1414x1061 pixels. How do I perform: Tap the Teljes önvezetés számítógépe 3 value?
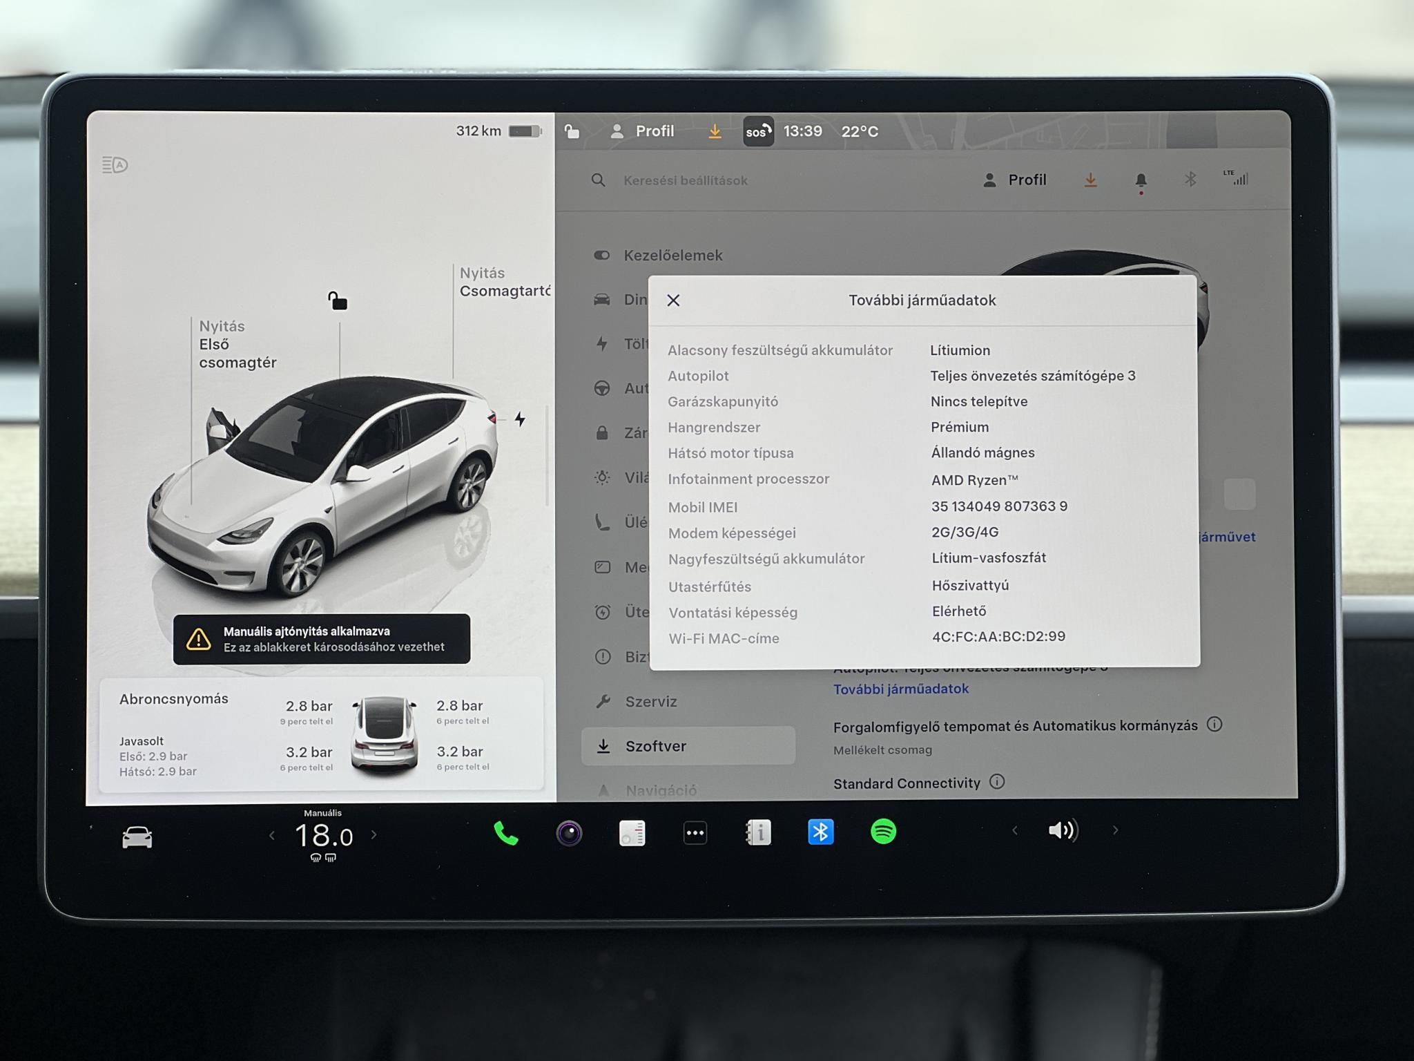tap(1032, 376)
